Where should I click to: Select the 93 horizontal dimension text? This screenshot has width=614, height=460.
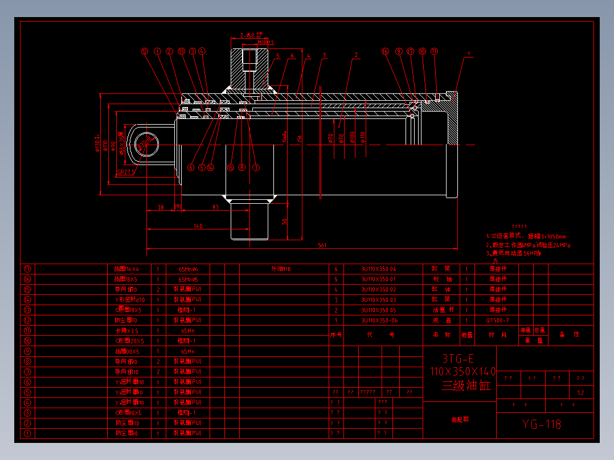pyautogui.click(x=215, y=207)
